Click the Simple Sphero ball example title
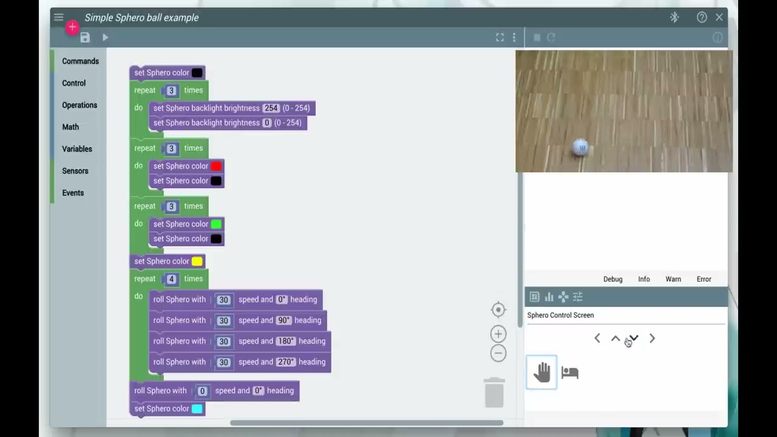Viewport: 777px width, 437px height. coord(141,18)
